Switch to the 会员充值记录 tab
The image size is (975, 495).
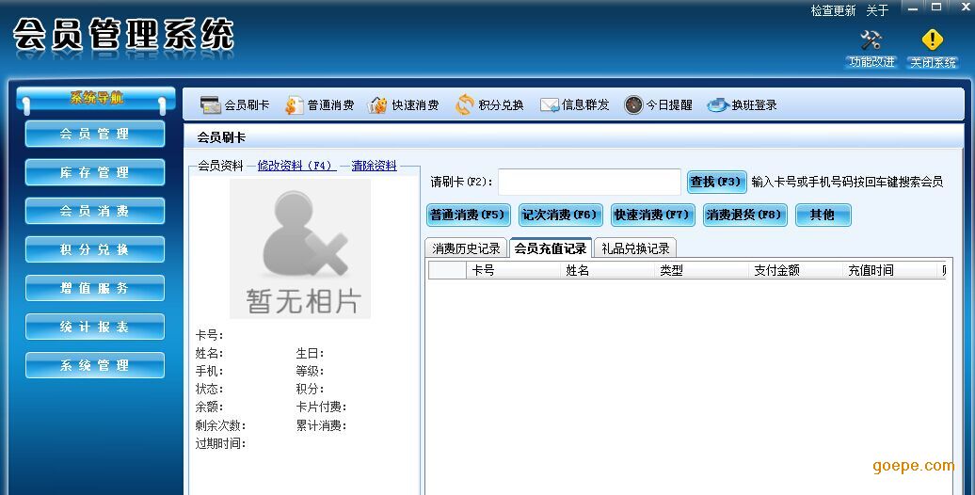pyautogui.click(x=551, y=248)
